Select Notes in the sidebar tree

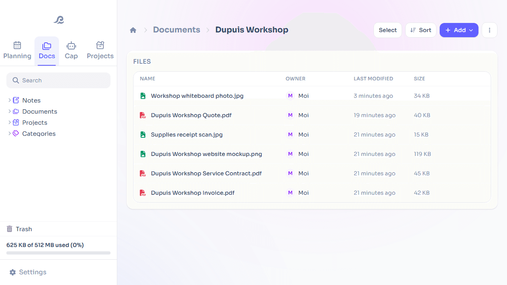(x=31, y=100)
